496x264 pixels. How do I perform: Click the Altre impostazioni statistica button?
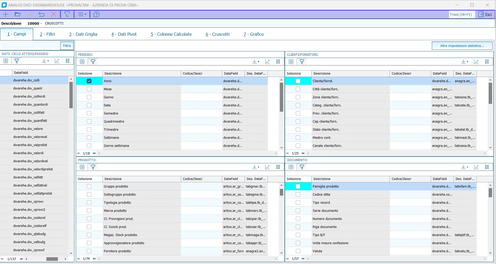pos(462,46)
